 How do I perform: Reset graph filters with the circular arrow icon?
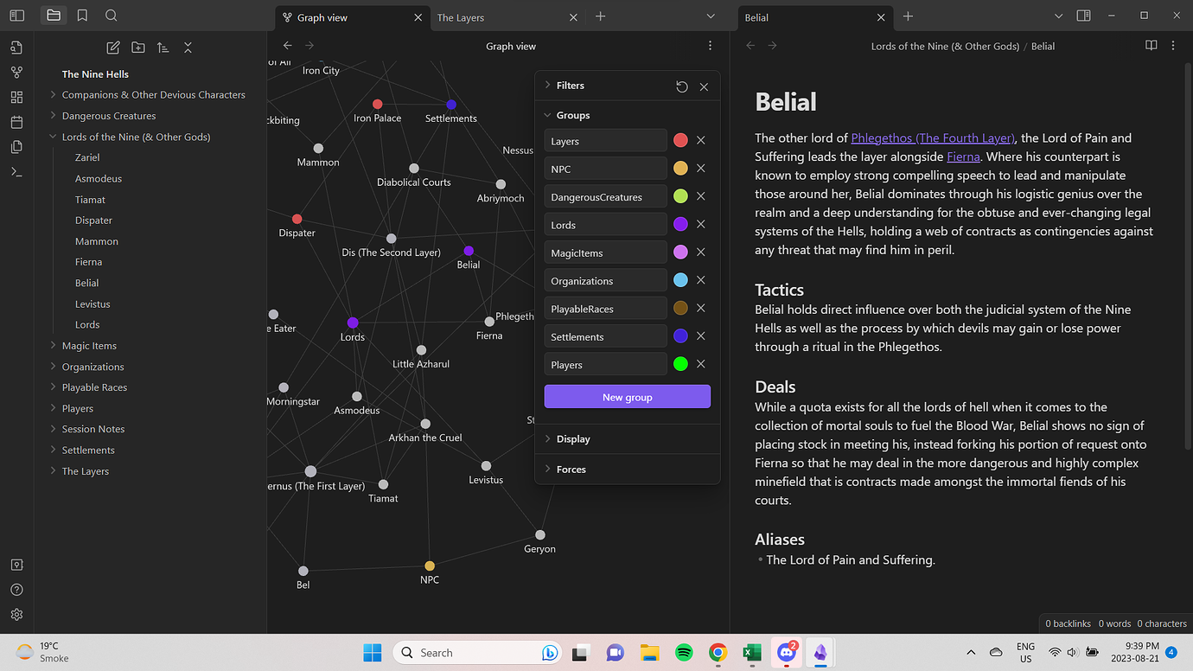681,86
